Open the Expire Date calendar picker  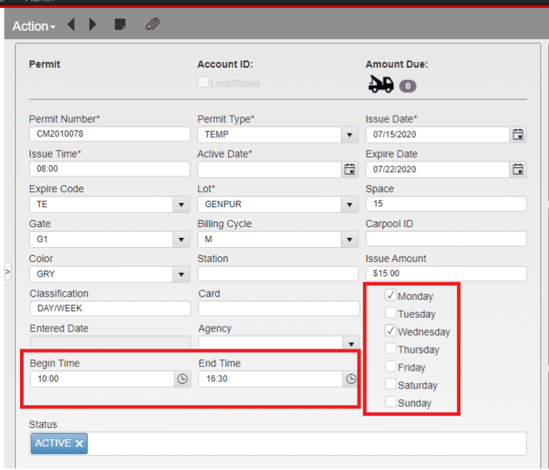pyautogui.click(x=518, y=169)
